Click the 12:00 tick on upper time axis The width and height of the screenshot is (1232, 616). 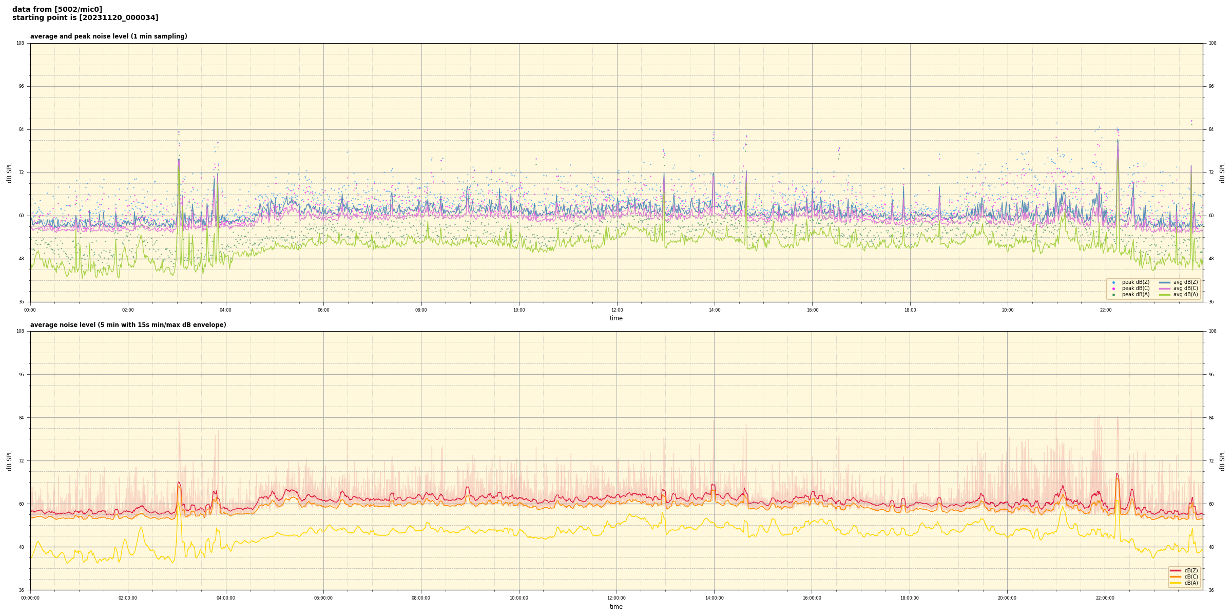click(x=617, y=310)
